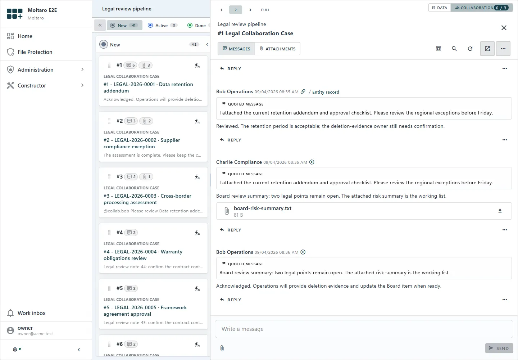Copy link icon next to Bob Operations
Image resolution: width=518 pixels, height=360 pixels.
[x=303, y=92]
